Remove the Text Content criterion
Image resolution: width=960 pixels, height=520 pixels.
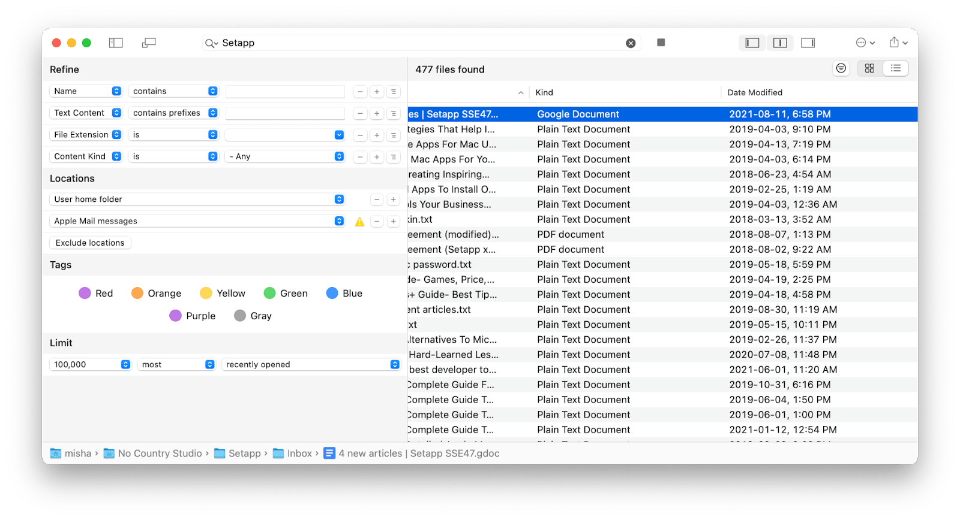(x=360, y=113)
